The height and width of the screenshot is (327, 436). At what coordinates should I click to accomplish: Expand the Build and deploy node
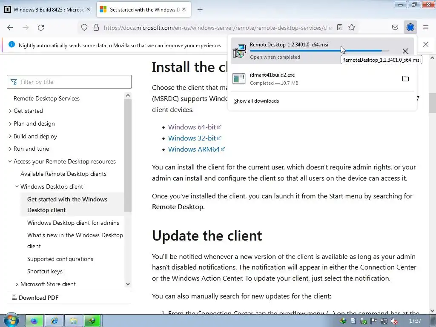(10, 136)
